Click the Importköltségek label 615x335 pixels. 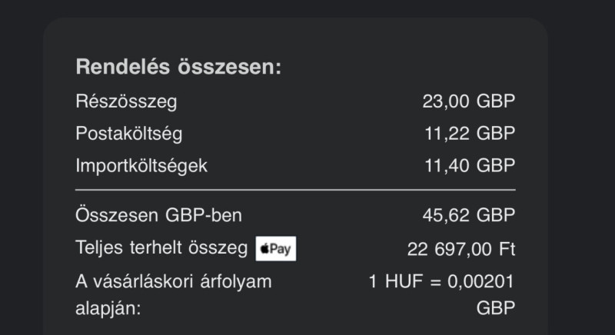[x=141, y=166]
